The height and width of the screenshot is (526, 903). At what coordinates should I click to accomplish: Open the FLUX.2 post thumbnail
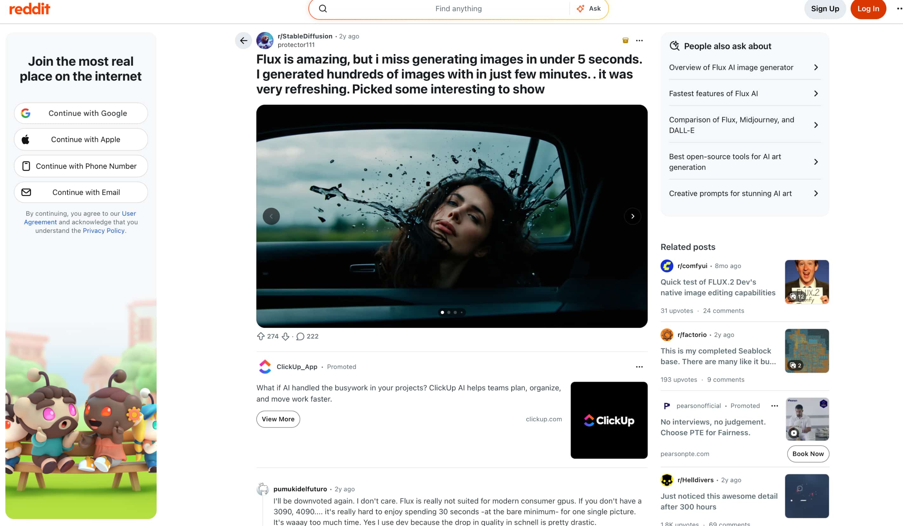coord(807,282)
